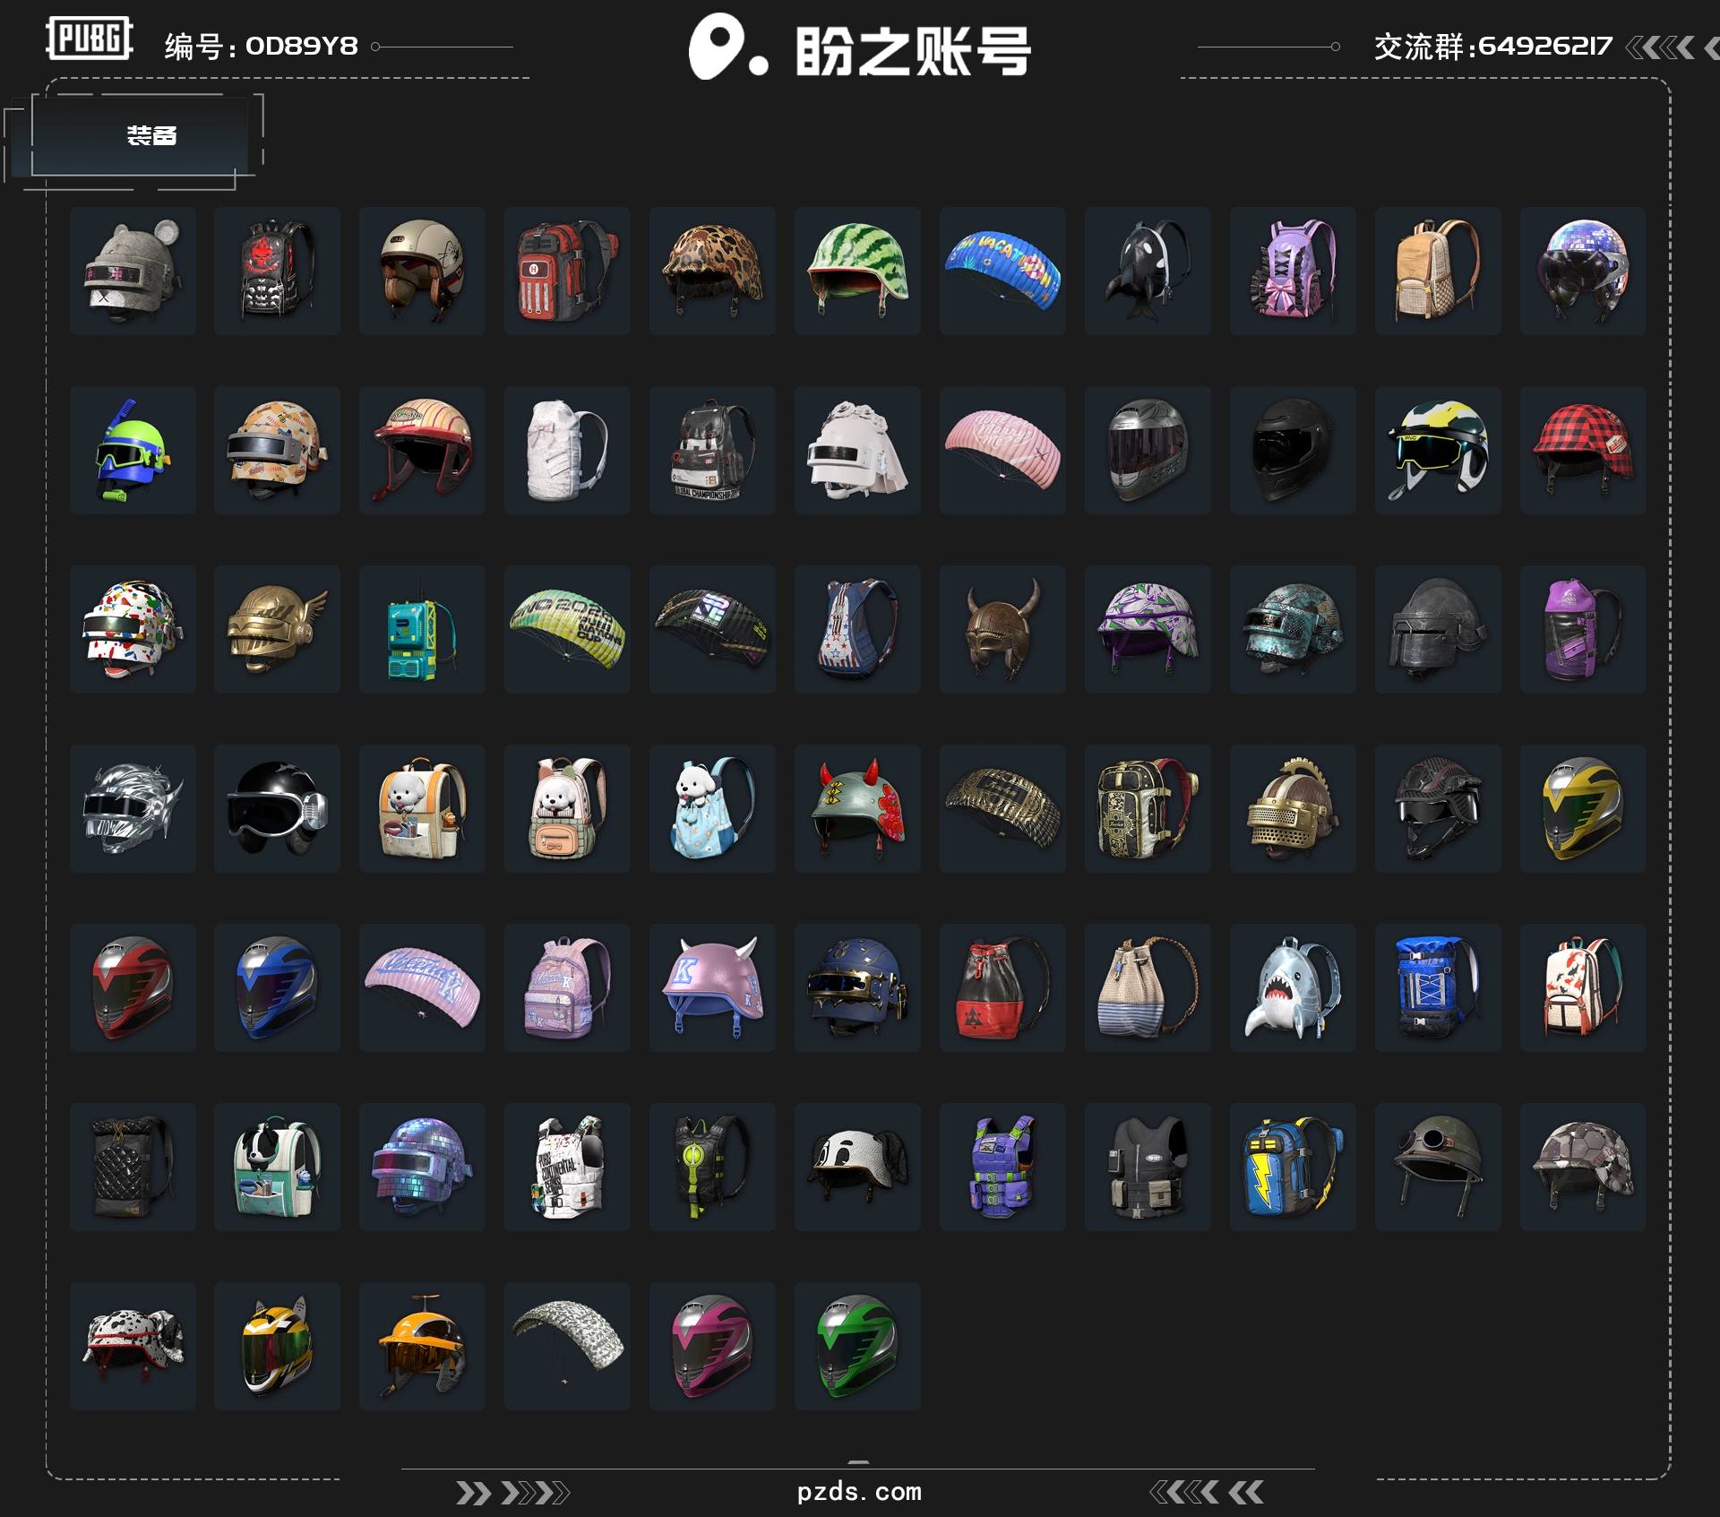Select the koi fish pattern backpack
Image resolution: width=1720 pixels, height=1517 pixels.
pos(1583,987)
